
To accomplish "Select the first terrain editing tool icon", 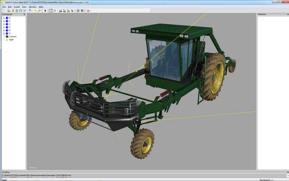I will (60, 11).
